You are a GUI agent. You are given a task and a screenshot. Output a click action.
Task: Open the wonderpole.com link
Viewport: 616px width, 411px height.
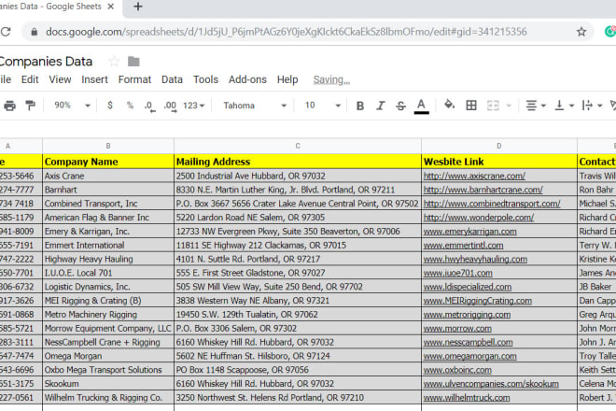(479, 217)
